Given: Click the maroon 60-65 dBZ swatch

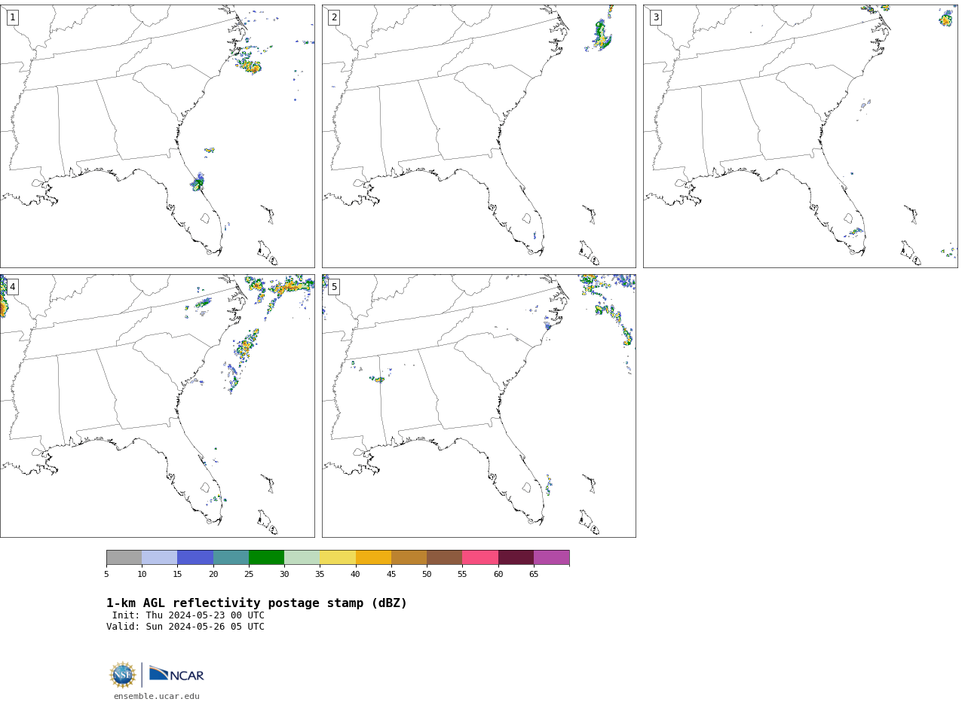Looking at the screenshot, I should tap(516, 557).
